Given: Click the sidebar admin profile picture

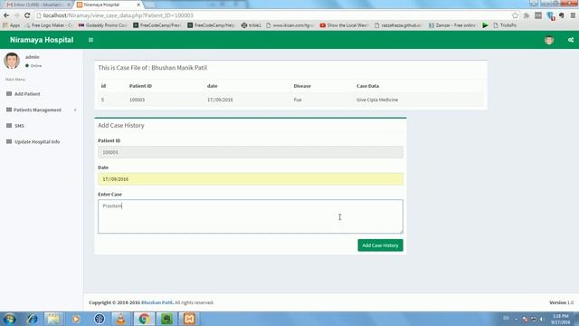Looking at the screenshot, I should (12, 61).
